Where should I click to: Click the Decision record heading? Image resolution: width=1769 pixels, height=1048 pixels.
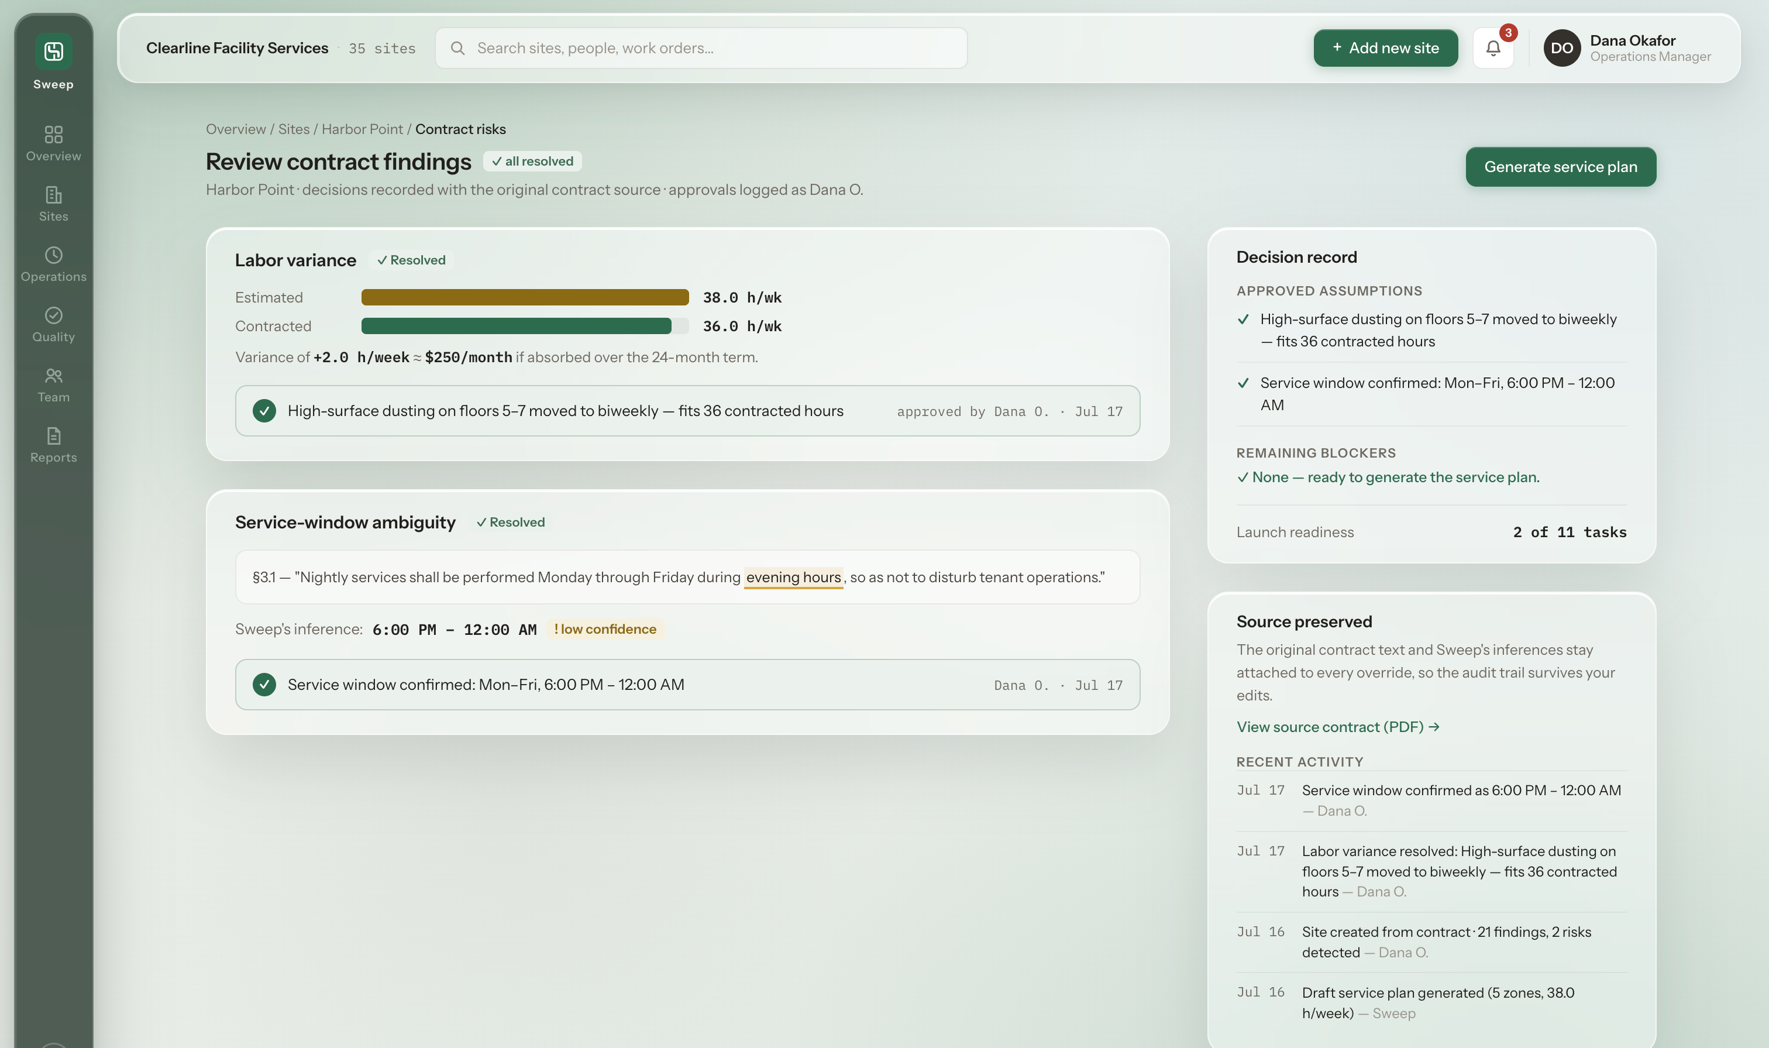[x=1296, y=257]
